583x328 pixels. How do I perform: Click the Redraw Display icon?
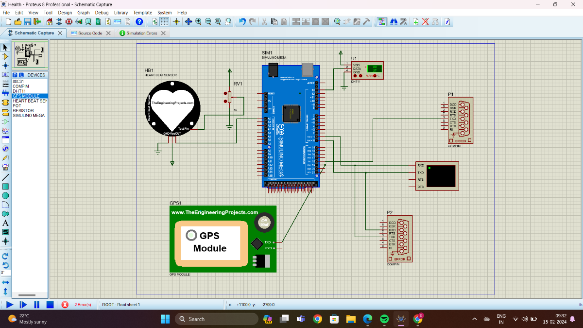[x=155, y=22]
